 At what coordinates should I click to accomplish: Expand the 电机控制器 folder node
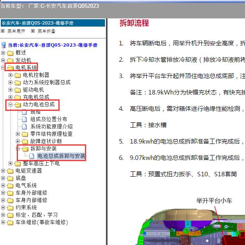tap(10, 75)
